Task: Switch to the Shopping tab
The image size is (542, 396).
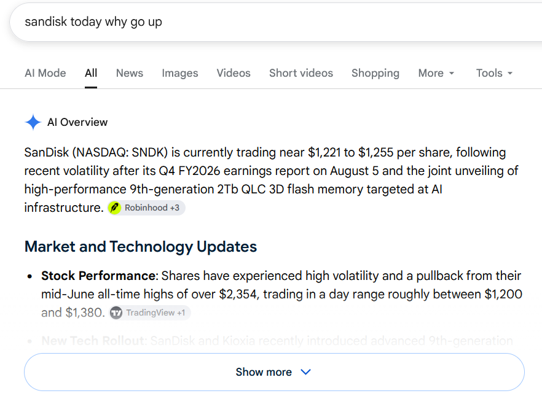Action: coord(375,73)
